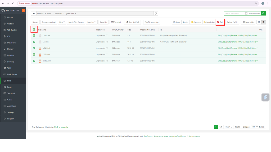Bookmark this page with star icon
This screenshot has width=271, height=152.
[x=256, y=3]
